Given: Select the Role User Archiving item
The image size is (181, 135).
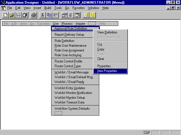Looking at the screenshot, I should point(72,55).
